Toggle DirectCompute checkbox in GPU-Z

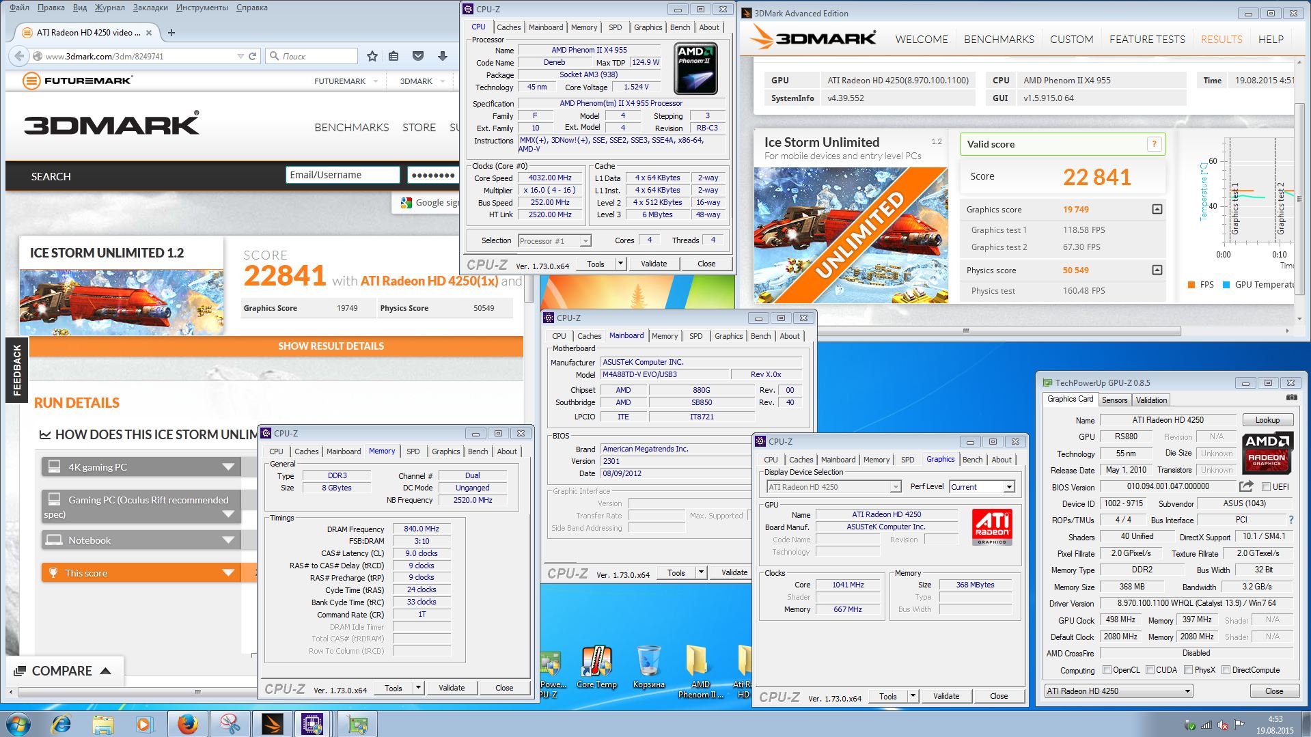pos(1226,670)
